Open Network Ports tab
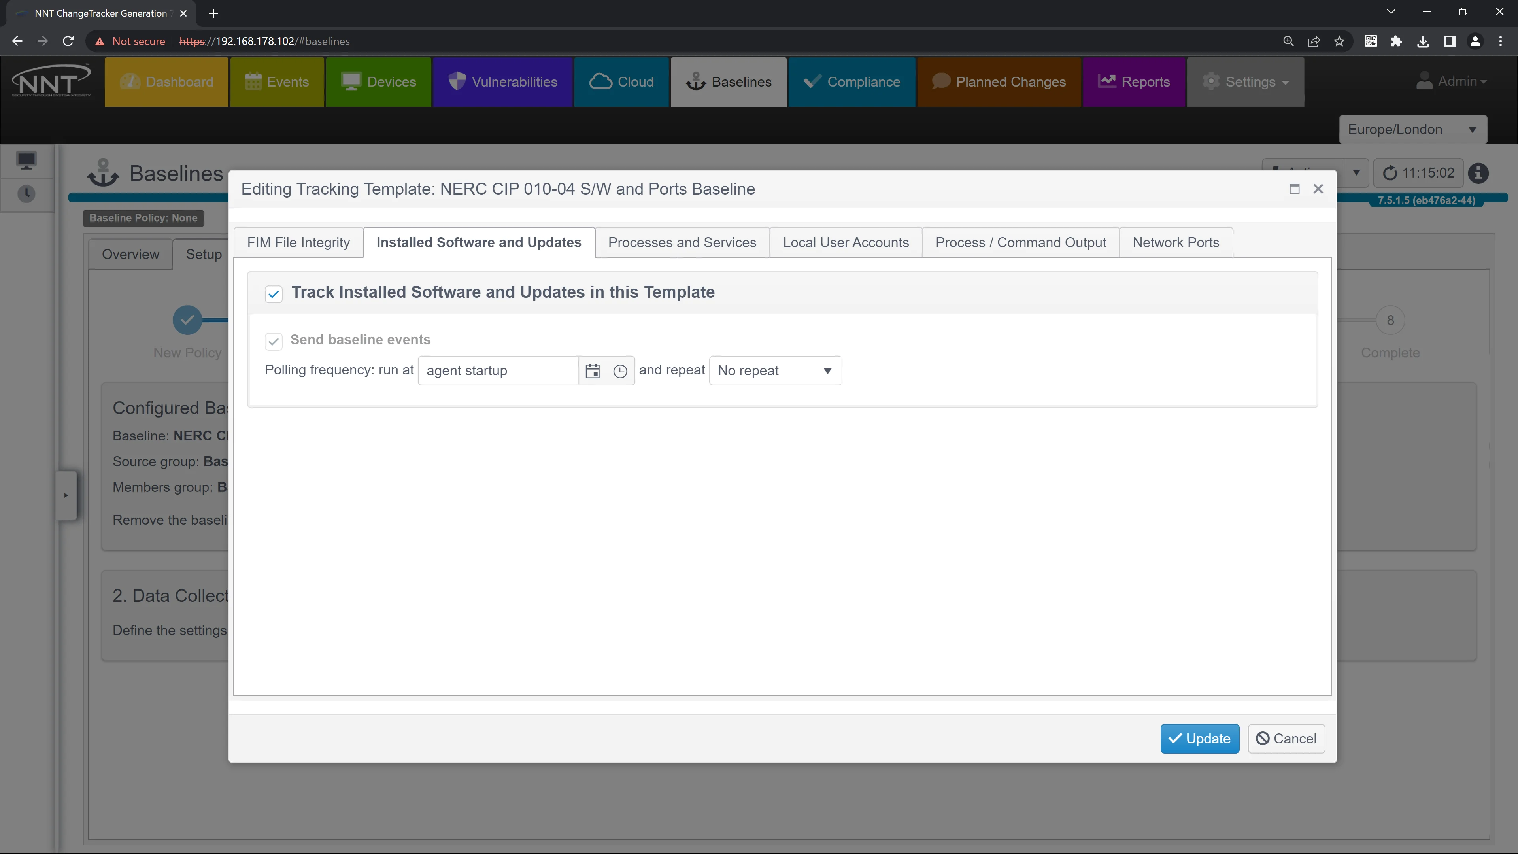This screenshot has width=1518, height=854. [x=1176, y=242]
